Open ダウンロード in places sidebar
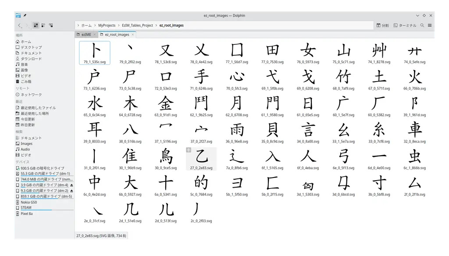 point(31,59)
